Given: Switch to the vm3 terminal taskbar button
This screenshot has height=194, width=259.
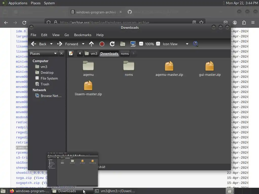Looking at the screenshot, I should click(115, 191).
